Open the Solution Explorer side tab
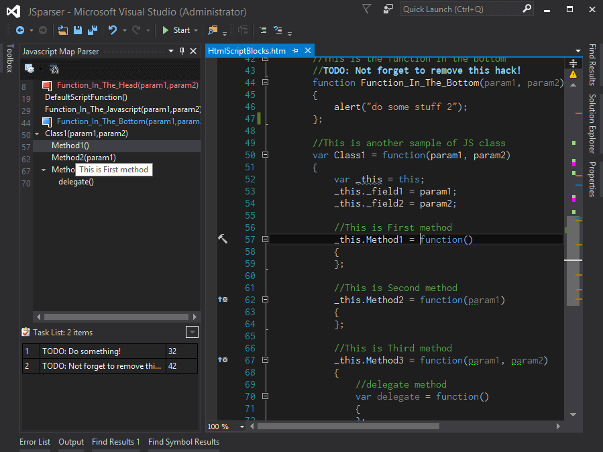603x452 pixels. [592, 123]
